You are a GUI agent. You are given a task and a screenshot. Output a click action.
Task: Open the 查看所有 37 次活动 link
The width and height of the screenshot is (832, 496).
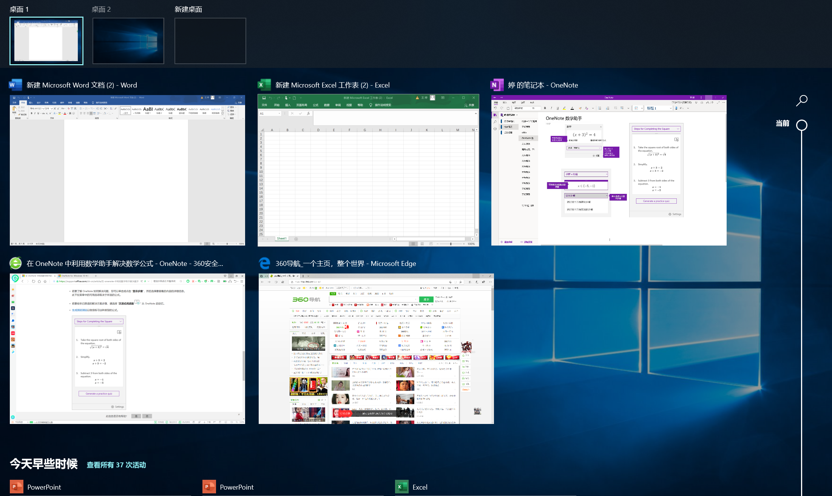coord(116,465)
